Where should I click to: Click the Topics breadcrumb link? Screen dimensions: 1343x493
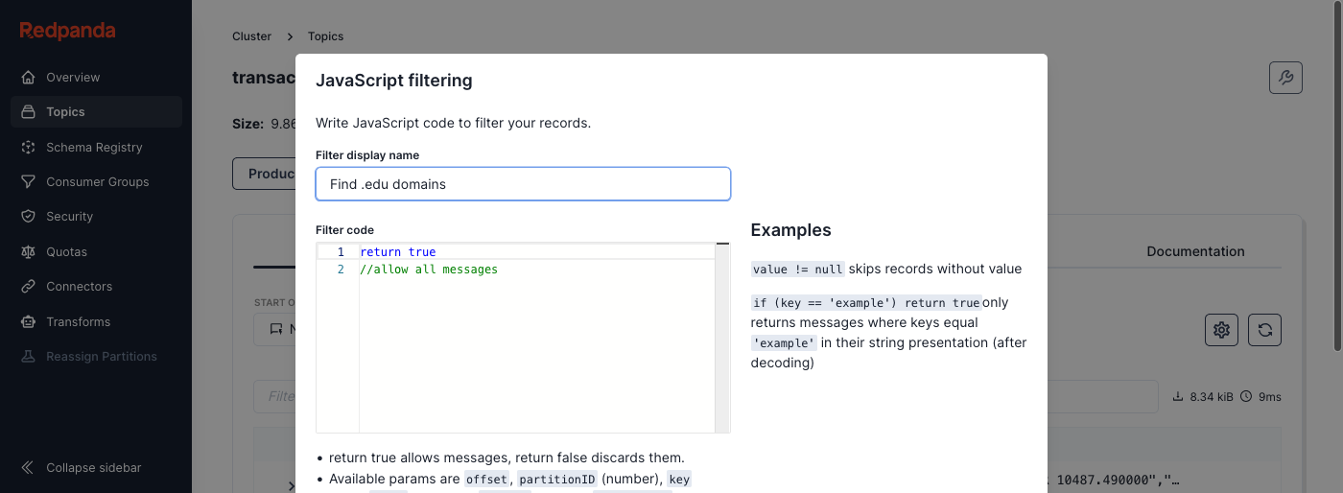[x=325, y=36]
